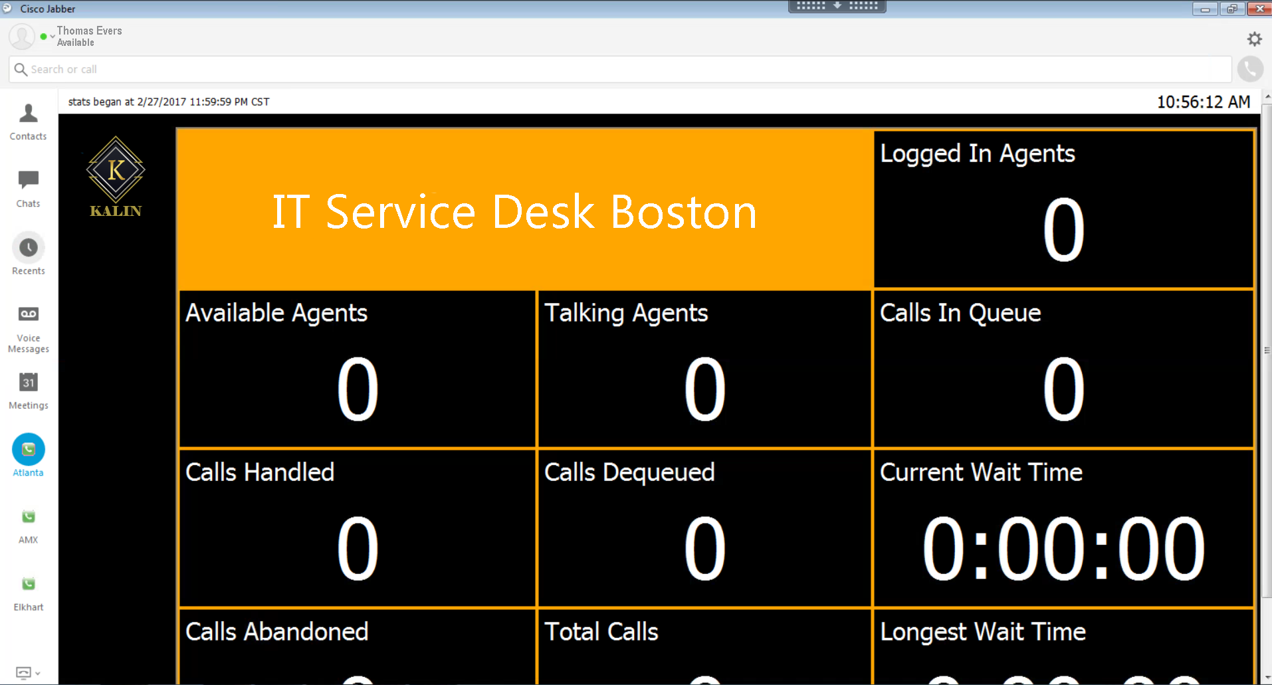1272x685 pixels.
Task: Click the Calls In Queue label
Action: click(960, 313)
